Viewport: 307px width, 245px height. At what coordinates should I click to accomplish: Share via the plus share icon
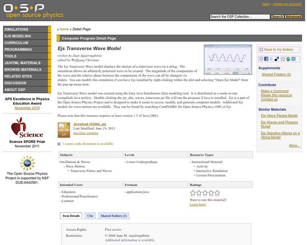[261, 59]
